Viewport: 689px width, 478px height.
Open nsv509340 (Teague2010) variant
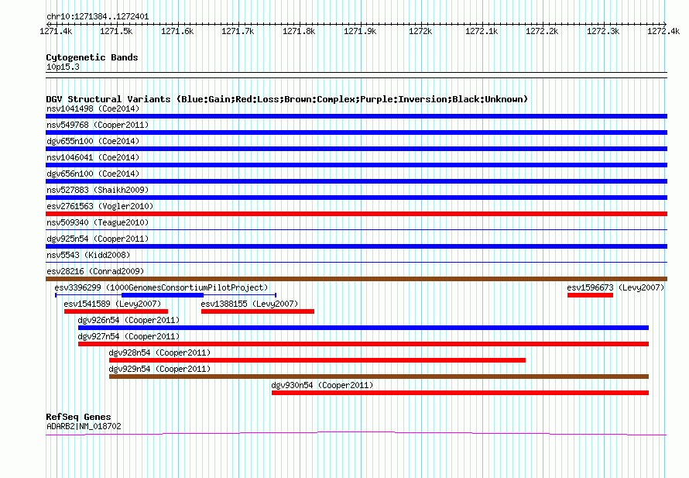98,222
